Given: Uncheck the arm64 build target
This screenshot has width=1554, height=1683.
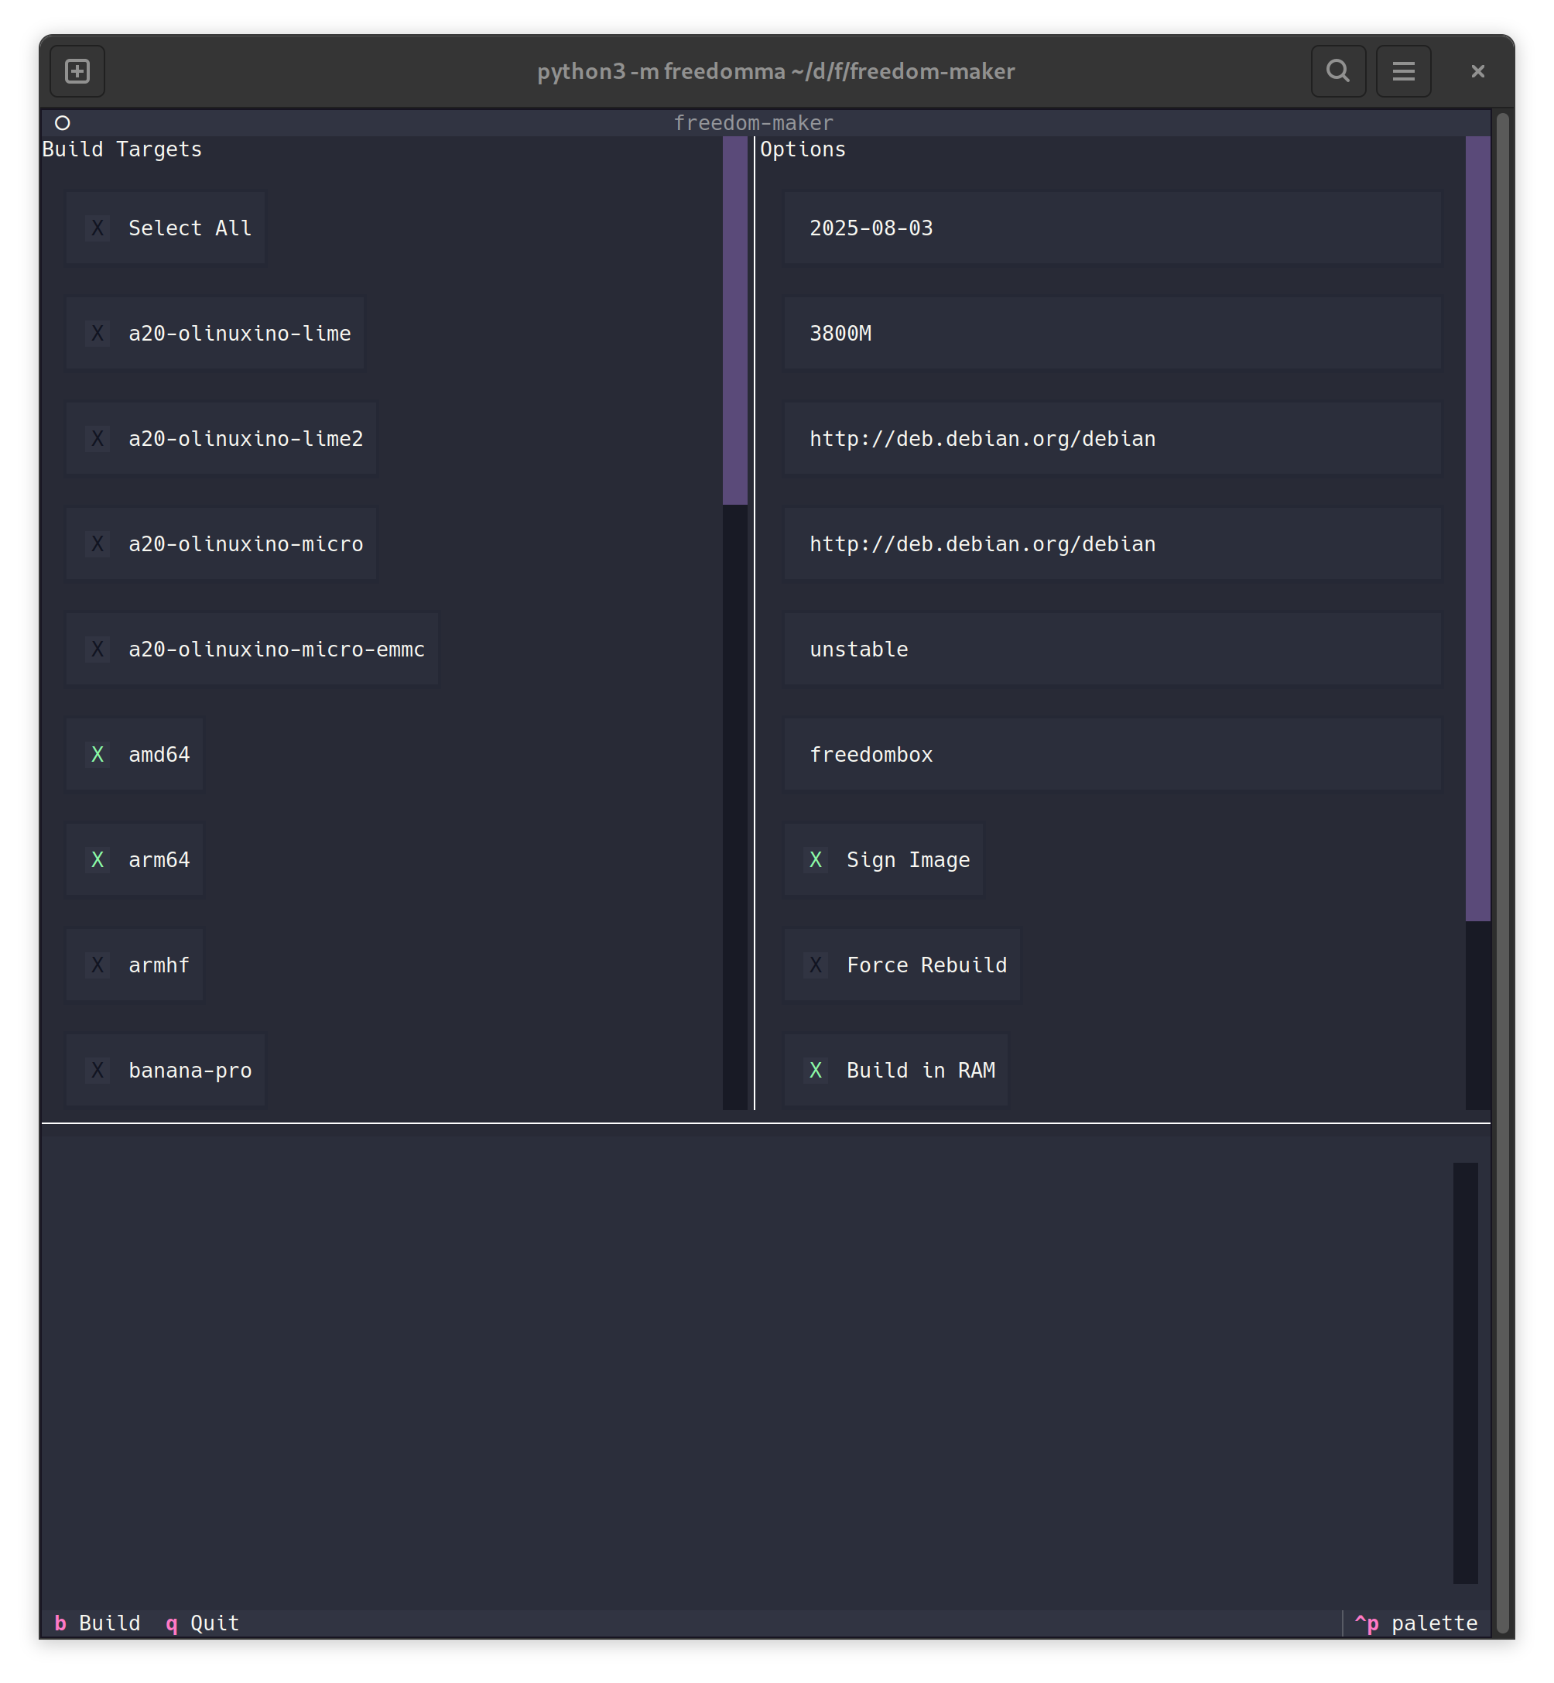Looking at the screenshot, I should coord(135,859).
